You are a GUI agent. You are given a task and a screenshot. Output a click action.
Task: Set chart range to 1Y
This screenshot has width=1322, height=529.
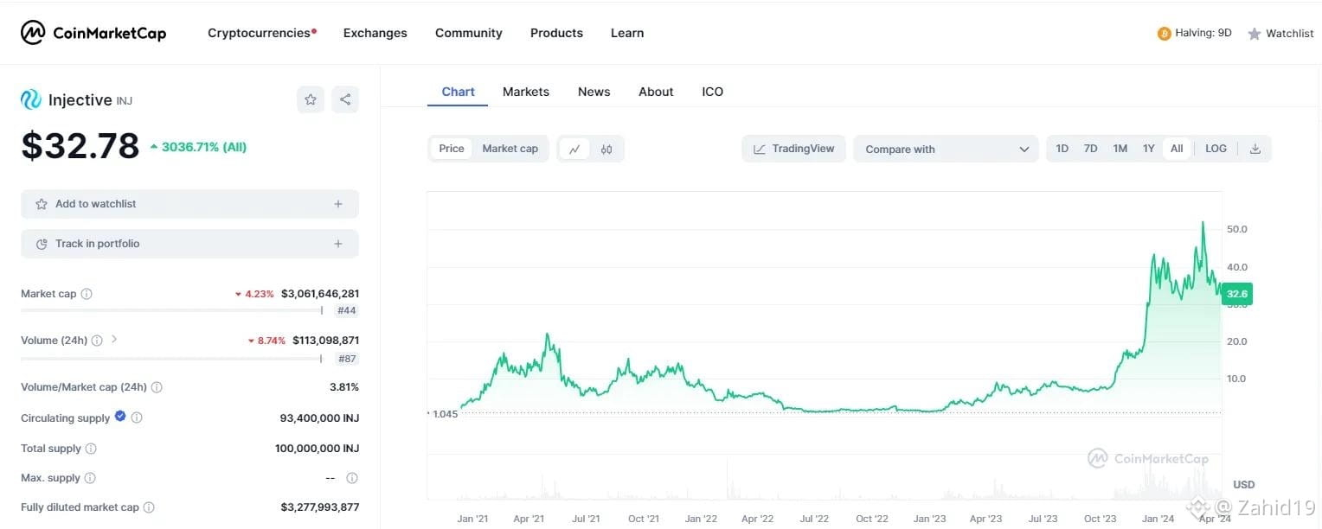click(1149, 149)
